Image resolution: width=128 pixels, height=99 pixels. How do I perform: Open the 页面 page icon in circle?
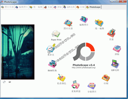pos(111,33)
